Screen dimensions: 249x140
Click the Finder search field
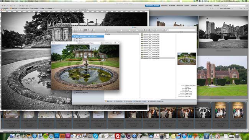coord(181,30)
